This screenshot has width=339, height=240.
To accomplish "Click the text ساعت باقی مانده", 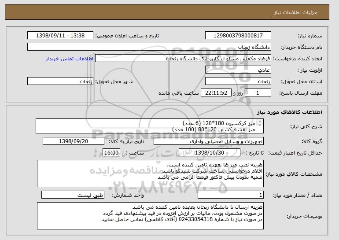I will tap(179, 93).
